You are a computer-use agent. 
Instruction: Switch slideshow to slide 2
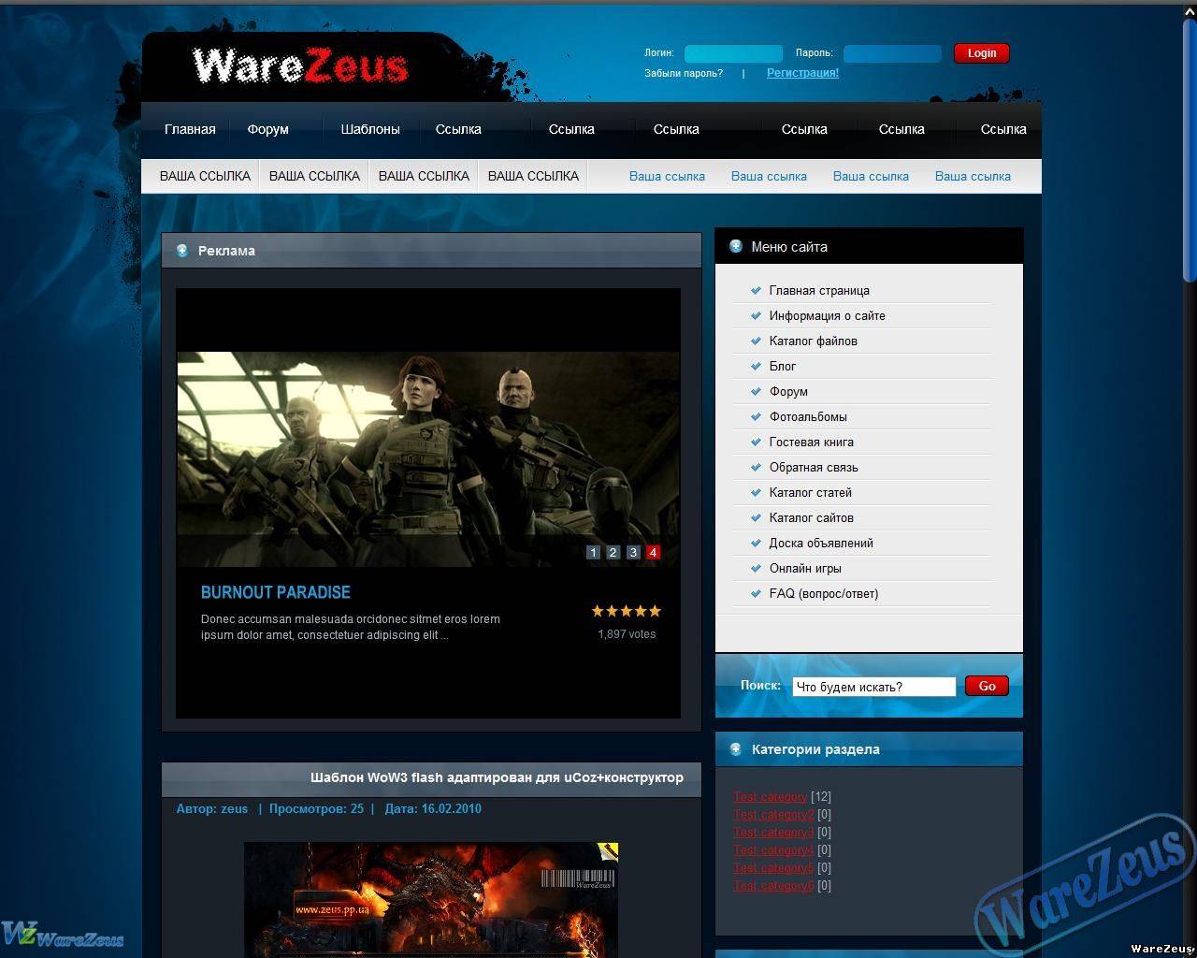tap(613, 552)
